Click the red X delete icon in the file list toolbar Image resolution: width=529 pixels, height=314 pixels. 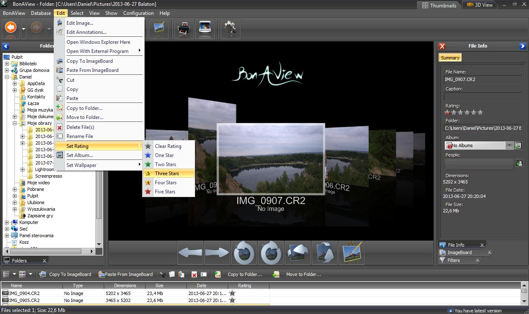tap(194, 274)
